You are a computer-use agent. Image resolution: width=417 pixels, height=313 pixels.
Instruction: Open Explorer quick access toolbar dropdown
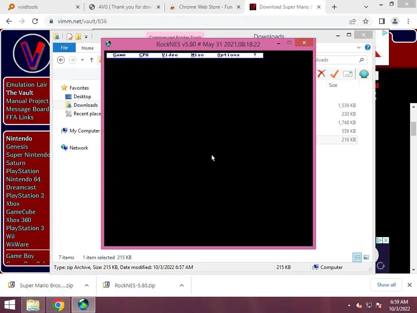click(86, 37)
